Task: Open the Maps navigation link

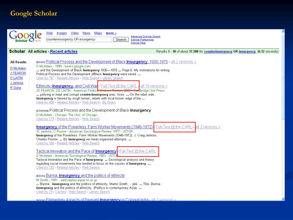Action: [98, 33]
